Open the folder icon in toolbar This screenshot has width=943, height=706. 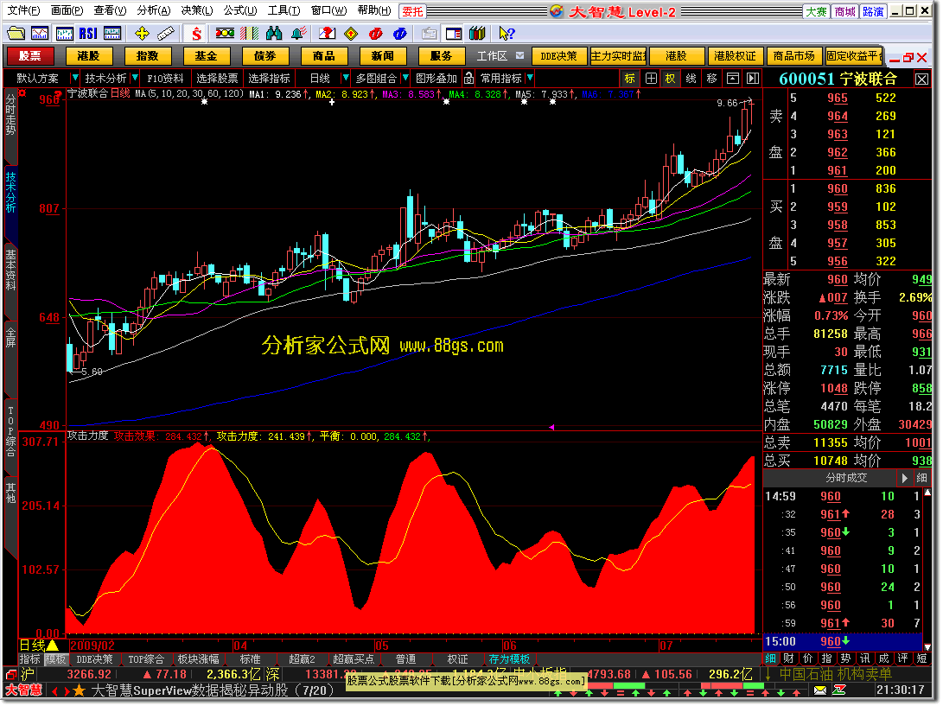(16, 33)
